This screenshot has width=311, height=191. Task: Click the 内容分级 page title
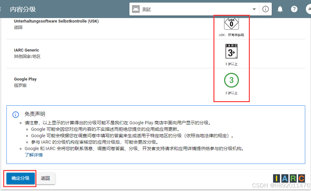(23, 9)
